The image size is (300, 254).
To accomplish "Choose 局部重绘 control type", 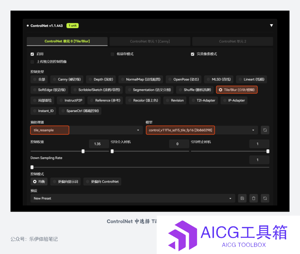I will pyautogui.click(x=42, y=100).
